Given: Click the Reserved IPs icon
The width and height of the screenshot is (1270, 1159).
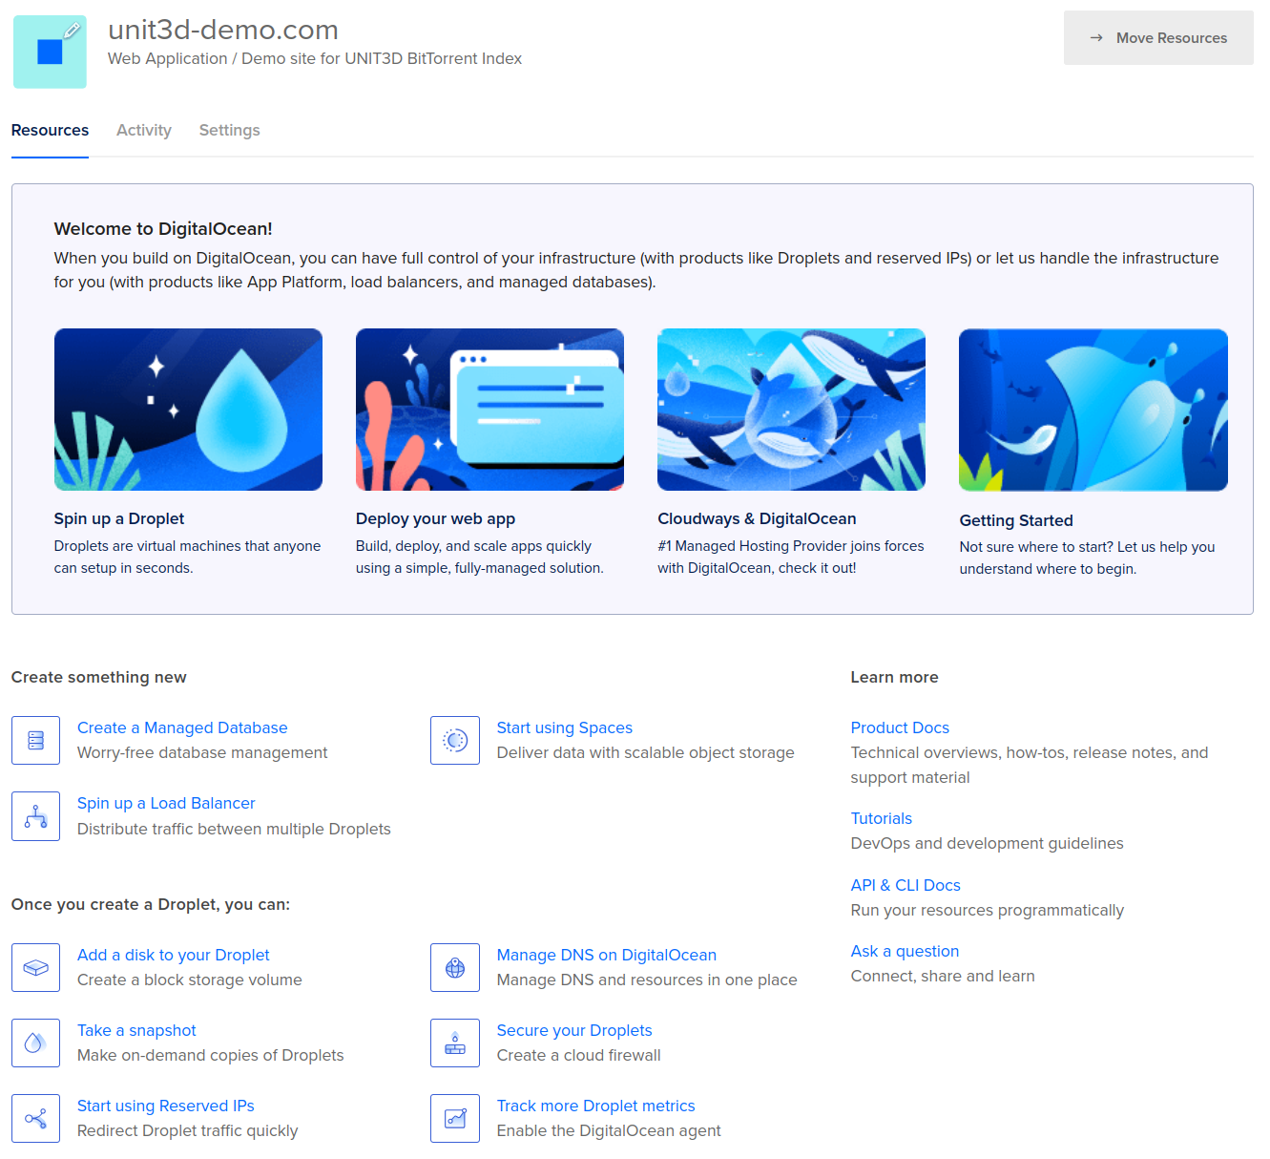Looking at the screenshot, I should pyautogui.click(x=36, y=1118).
